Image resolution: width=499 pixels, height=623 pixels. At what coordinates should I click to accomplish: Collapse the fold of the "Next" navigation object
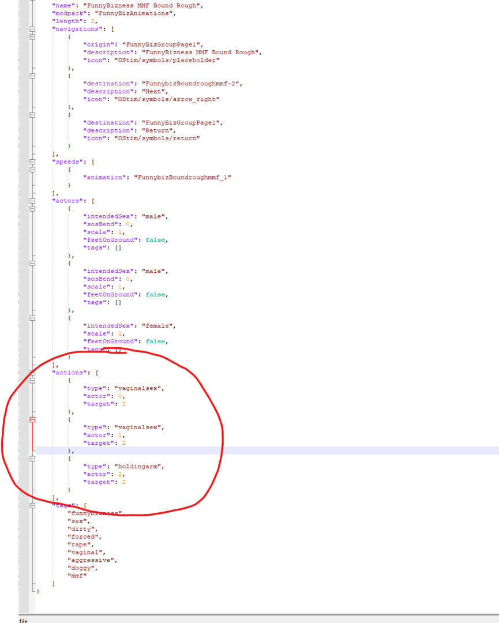[x=32, y=76]
